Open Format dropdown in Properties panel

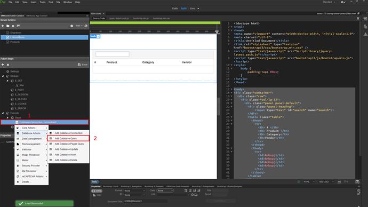tap(135, 191)
